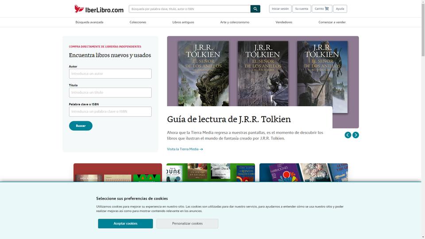This screenshot has width=425, height=239.
Task: Go to Colecciones
Action: (x=138, y=22)
